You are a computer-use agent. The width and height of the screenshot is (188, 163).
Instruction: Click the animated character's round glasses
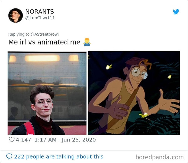click(x=139, y=74)
